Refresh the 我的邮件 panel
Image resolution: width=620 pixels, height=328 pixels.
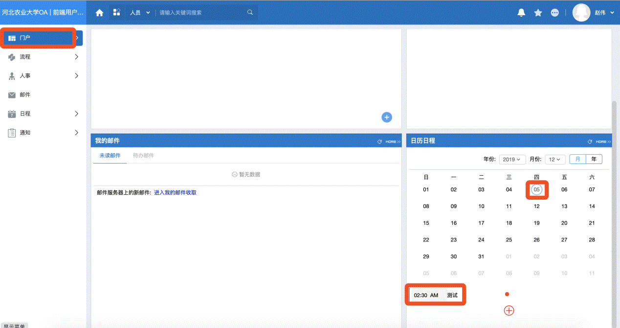coord(379,141)
